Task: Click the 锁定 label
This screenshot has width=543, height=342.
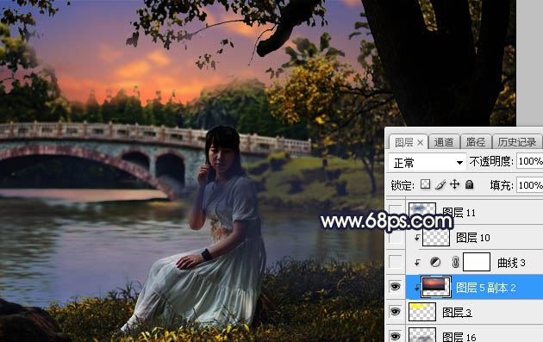Action: point(402,185)
